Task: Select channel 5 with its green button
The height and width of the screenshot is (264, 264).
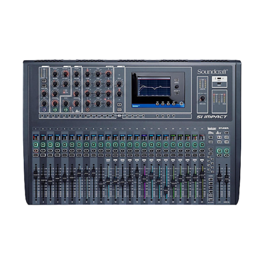Action: click(x=65, y=144)
